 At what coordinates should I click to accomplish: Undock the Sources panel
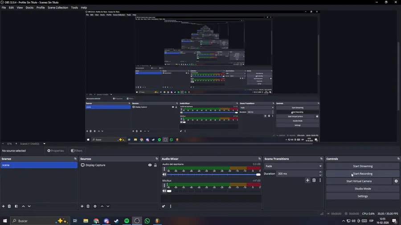point(157,159)
